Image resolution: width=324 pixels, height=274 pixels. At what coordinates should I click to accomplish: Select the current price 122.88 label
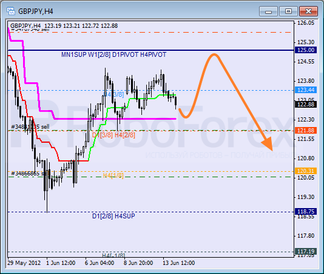(x=306, y=105)
